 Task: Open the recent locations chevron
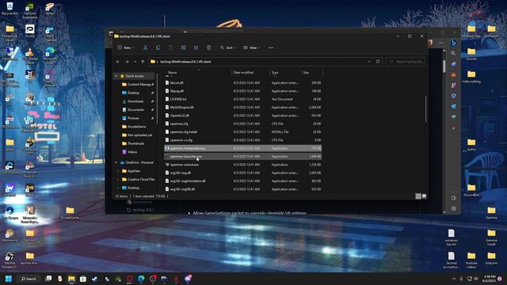(x=135, y=62)
